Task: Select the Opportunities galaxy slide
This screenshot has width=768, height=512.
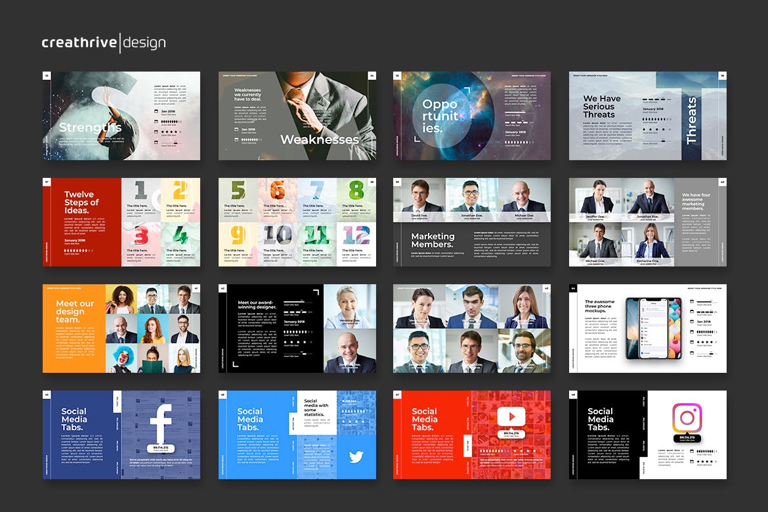Action: [x=471, y=116]
